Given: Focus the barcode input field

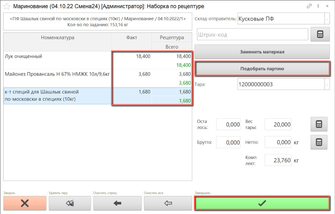Looking at the screenshot, I should [252, 35].
